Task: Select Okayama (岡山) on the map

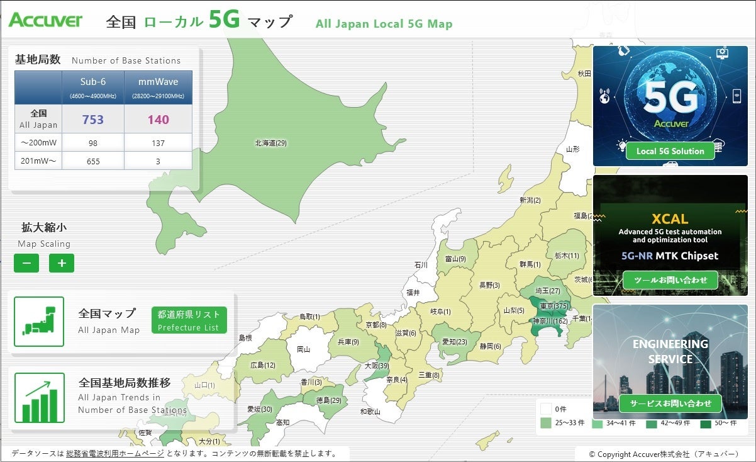Action: point(304,349)
